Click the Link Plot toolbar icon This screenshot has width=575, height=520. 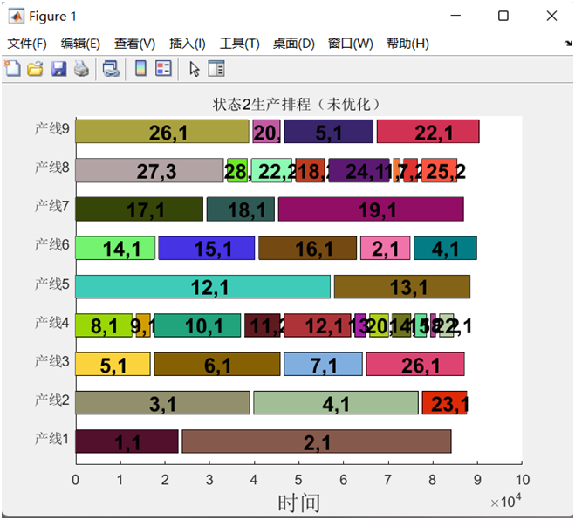tap(111, 69)
